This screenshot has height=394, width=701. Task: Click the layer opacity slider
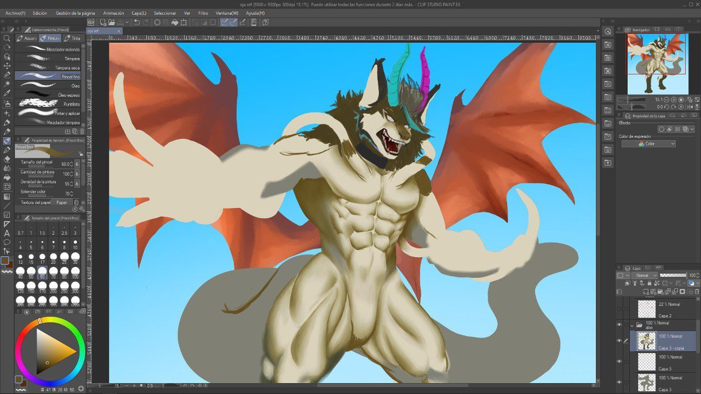(673, 275)
